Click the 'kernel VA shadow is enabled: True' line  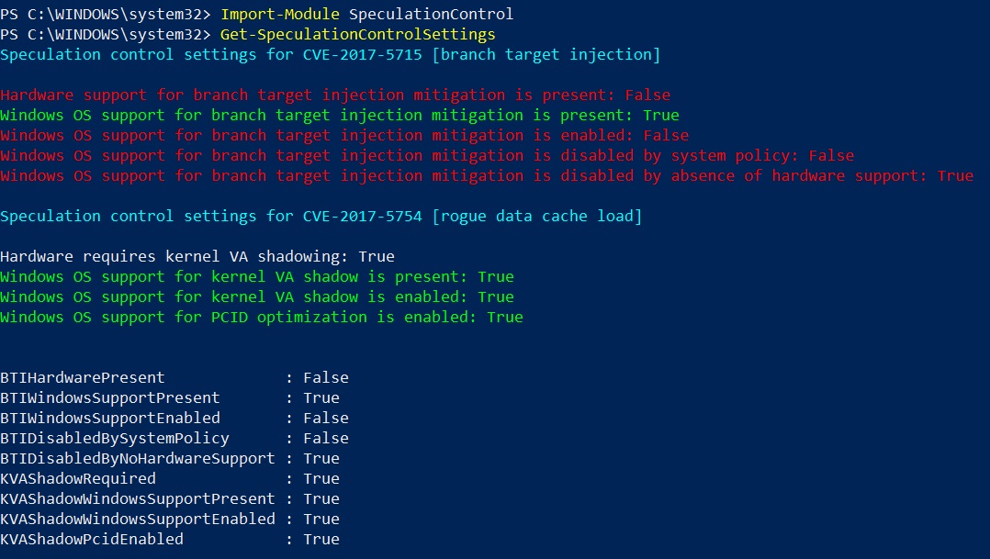click(257, 297)
